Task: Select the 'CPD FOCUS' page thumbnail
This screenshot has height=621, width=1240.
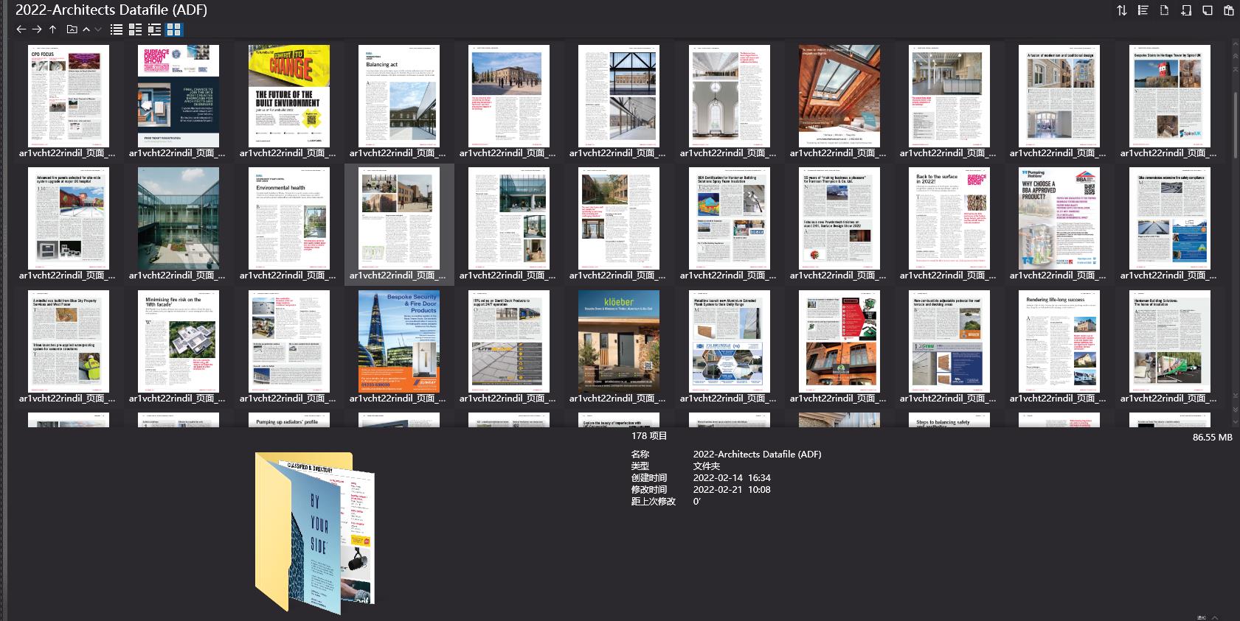Action: [x=68, y=96]
